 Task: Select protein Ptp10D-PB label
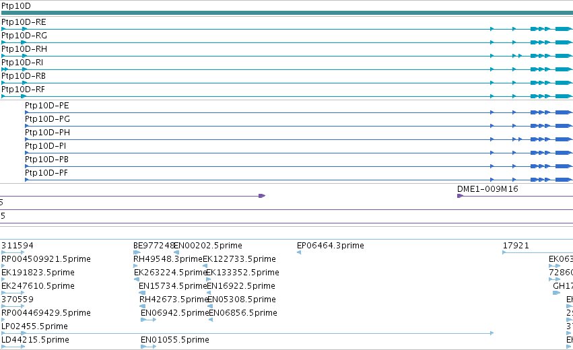[x=46, y=160]
